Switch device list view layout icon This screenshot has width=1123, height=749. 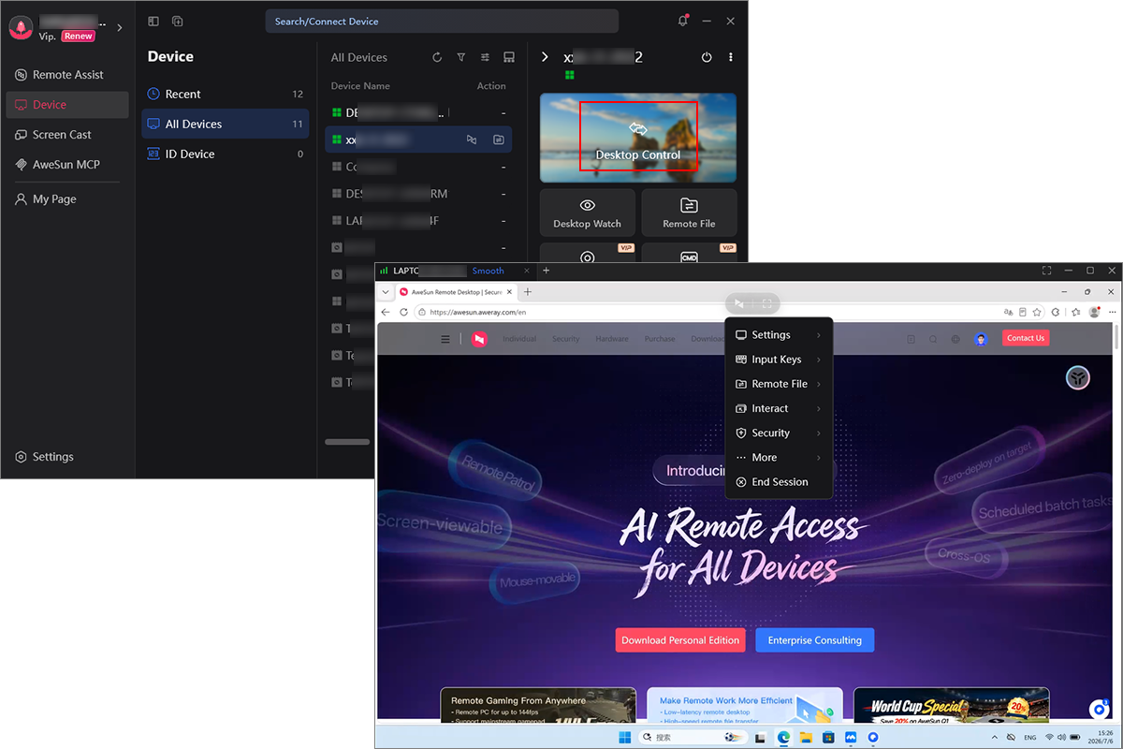pyautogui.click(x=509, y=58)
